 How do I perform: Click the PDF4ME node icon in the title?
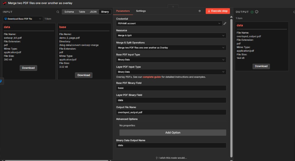pyautogui.click(x=5, y=3)
